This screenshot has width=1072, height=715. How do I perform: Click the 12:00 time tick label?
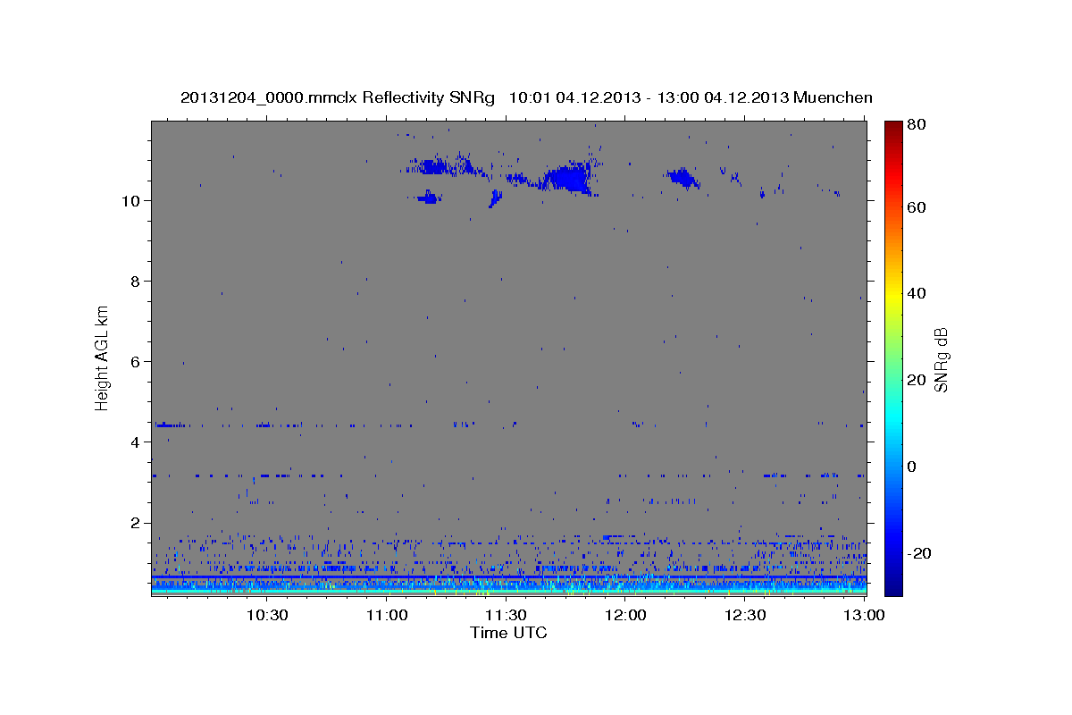pyautogui.click(x=625, y=615)
